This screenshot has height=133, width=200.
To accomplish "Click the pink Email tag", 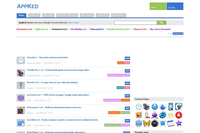I will 127,63.
